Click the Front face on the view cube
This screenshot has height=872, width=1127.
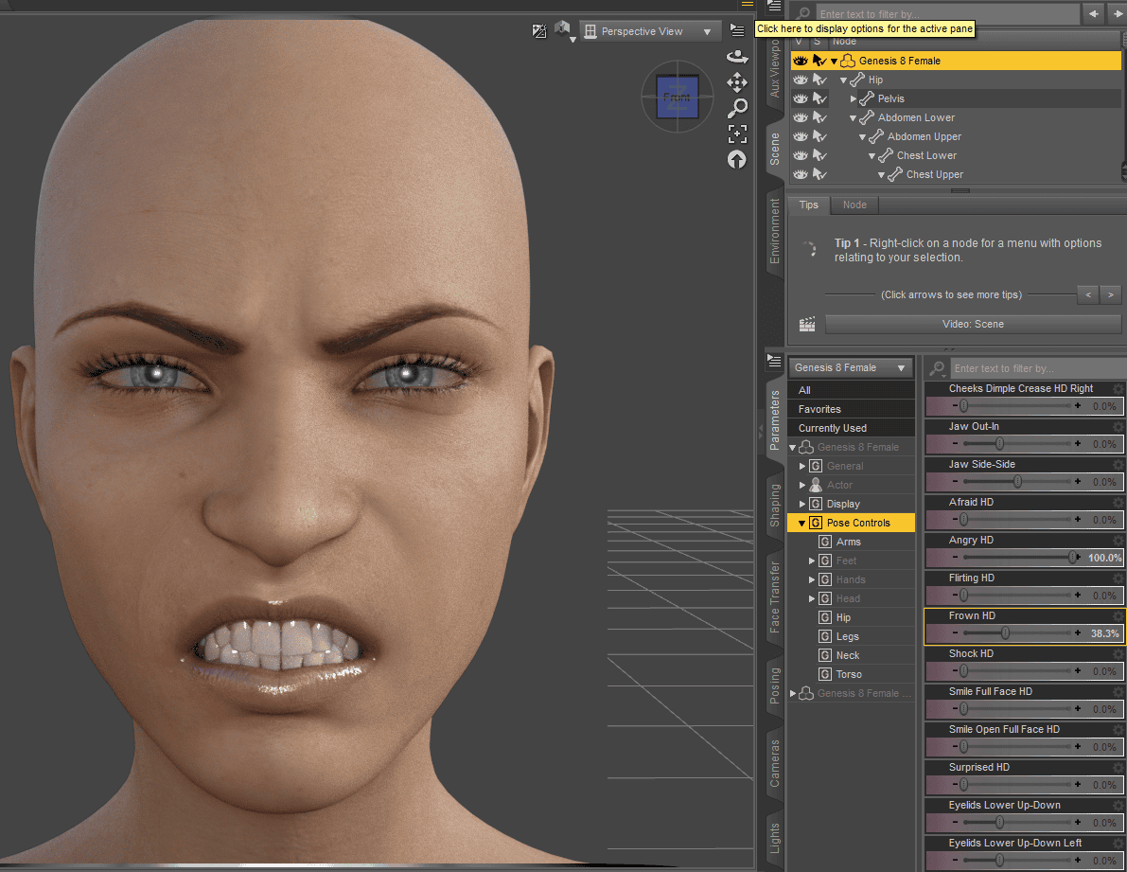coord(677,96)
